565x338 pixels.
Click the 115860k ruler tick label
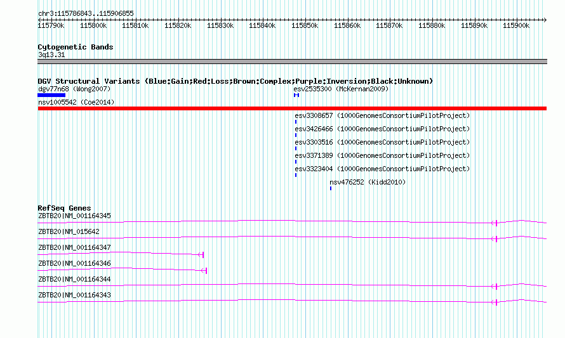(347, 25)
